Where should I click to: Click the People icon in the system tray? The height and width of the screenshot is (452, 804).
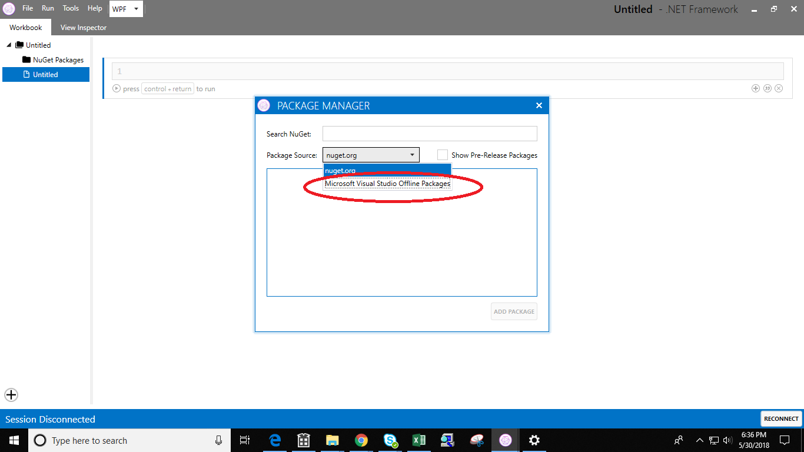[x=679, y=440]
